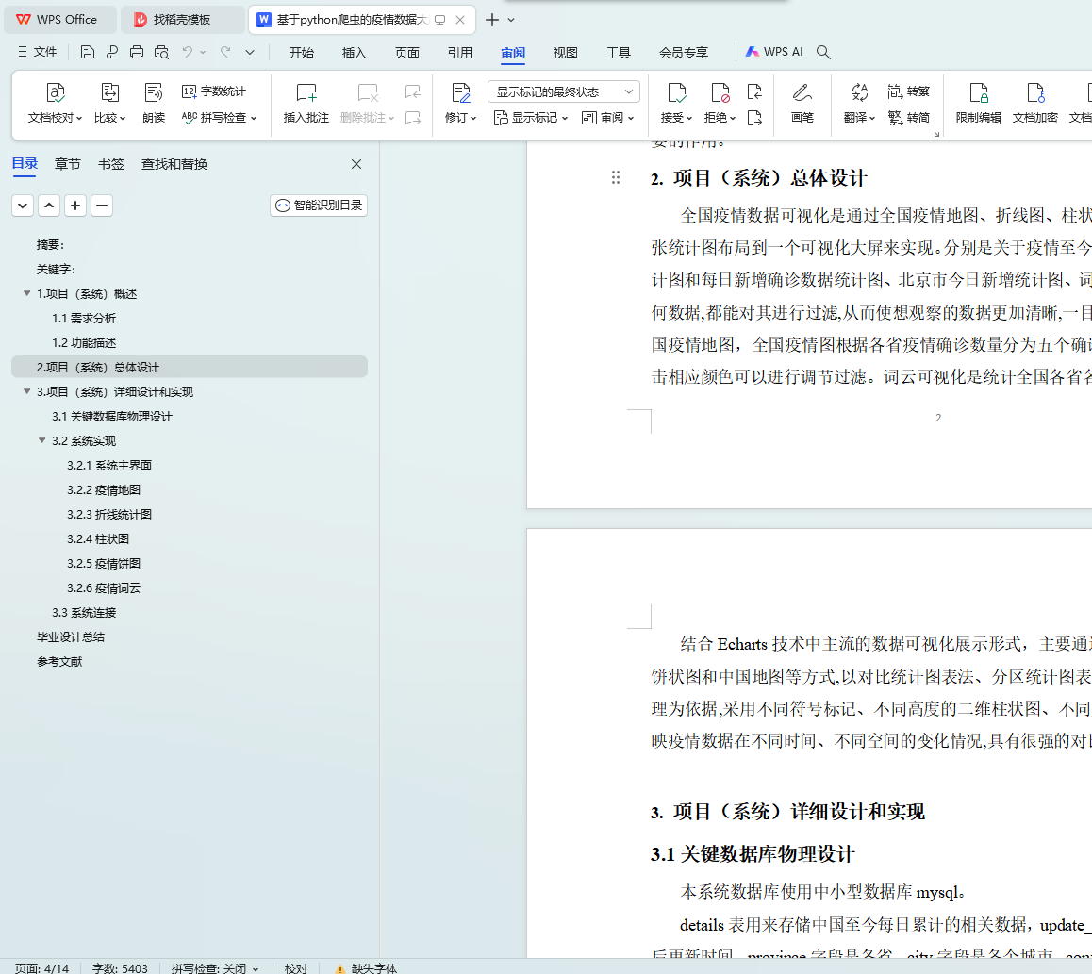Open 限制编辑 restrict editing
1092x974 pixels.
pos(979,103)
